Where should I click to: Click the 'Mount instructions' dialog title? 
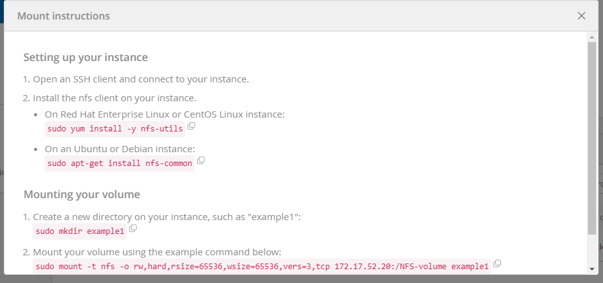(x=64, y=16)
